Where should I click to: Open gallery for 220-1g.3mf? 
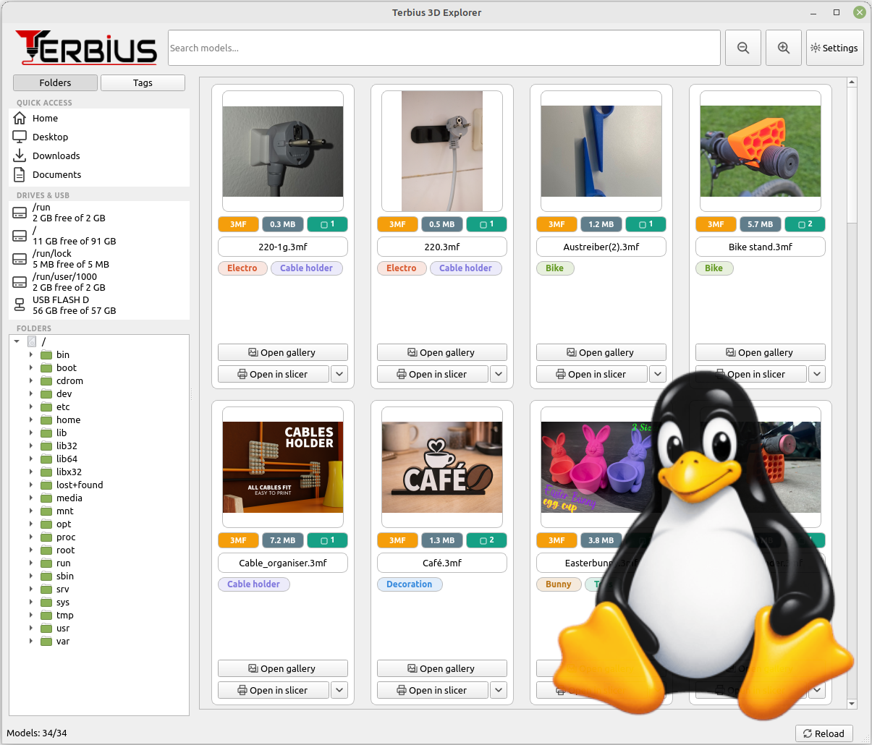click(283, 352)
